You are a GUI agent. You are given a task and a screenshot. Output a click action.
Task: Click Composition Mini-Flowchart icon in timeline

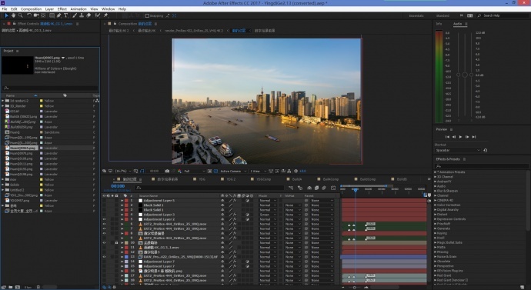[291, 188]
